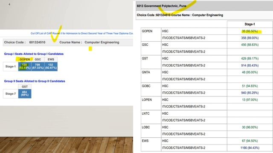Click GST column header in Group II table
273x153 pixels.
click(x=25, y=87)
